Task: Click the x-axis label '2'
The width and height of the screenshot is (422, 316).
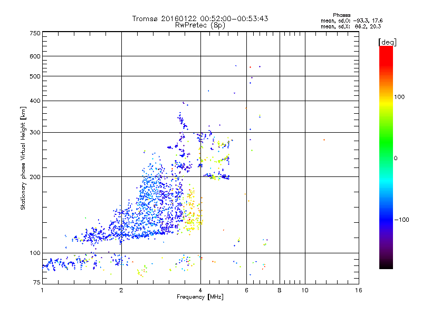Action: [x=121, y=290]
